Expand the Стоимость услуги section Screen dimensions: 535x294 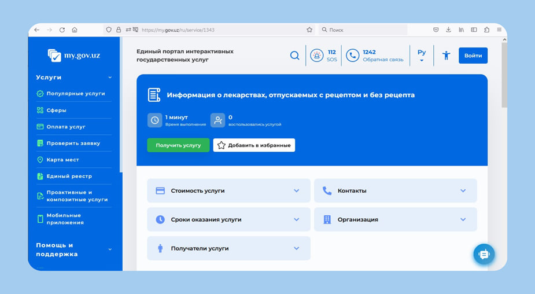coord(228,190)
